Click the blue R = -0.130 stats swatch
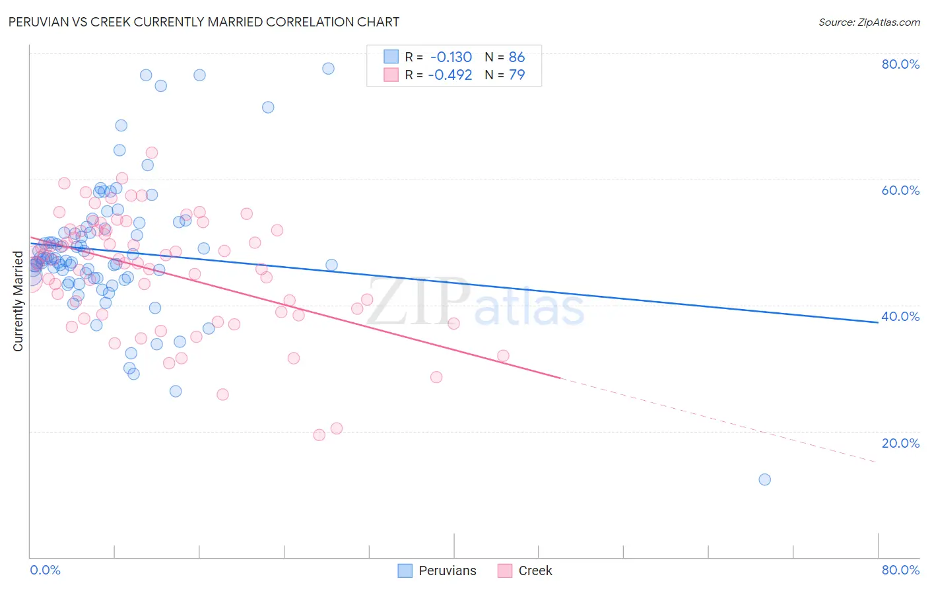This screenshot has height=589, width=928. pos(391,57)
